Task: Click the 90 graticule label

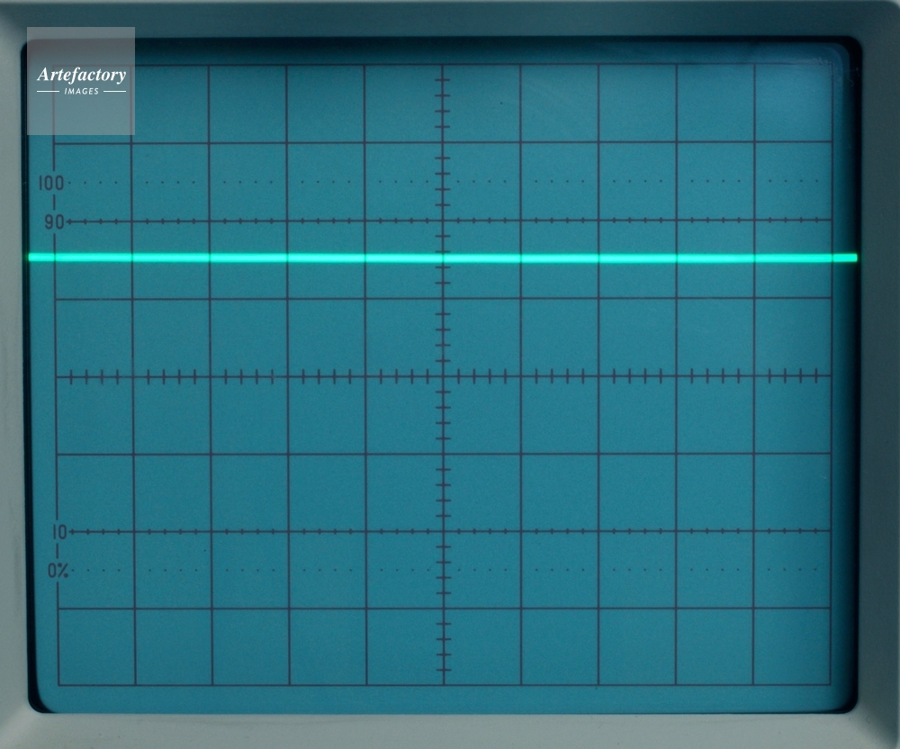Action: (54, 221)
